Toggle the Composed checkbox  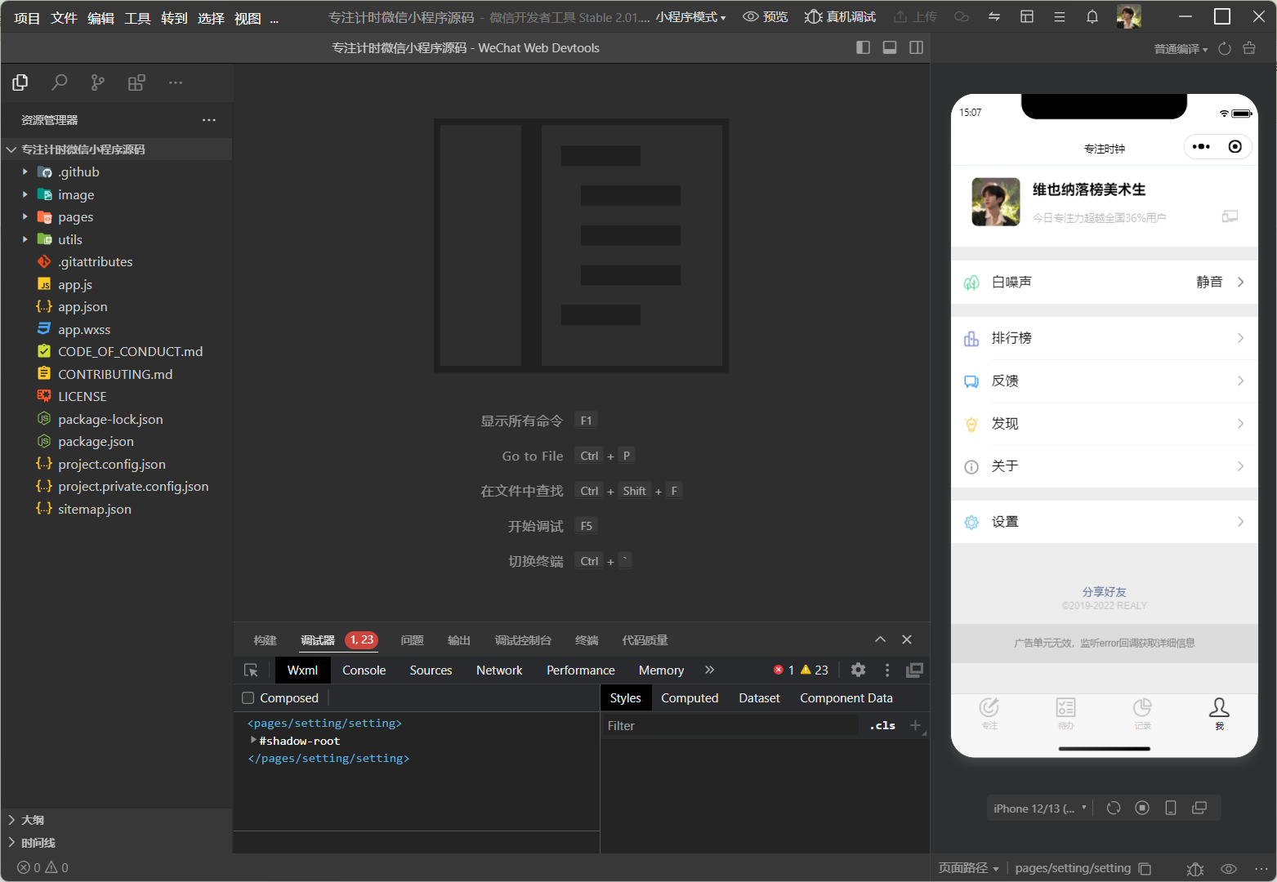point(248,698)
